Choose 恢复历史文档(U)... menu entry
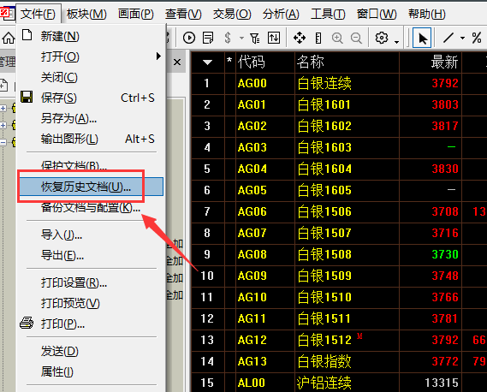This screenshot has height=392, width=487. tap(91, 187)
